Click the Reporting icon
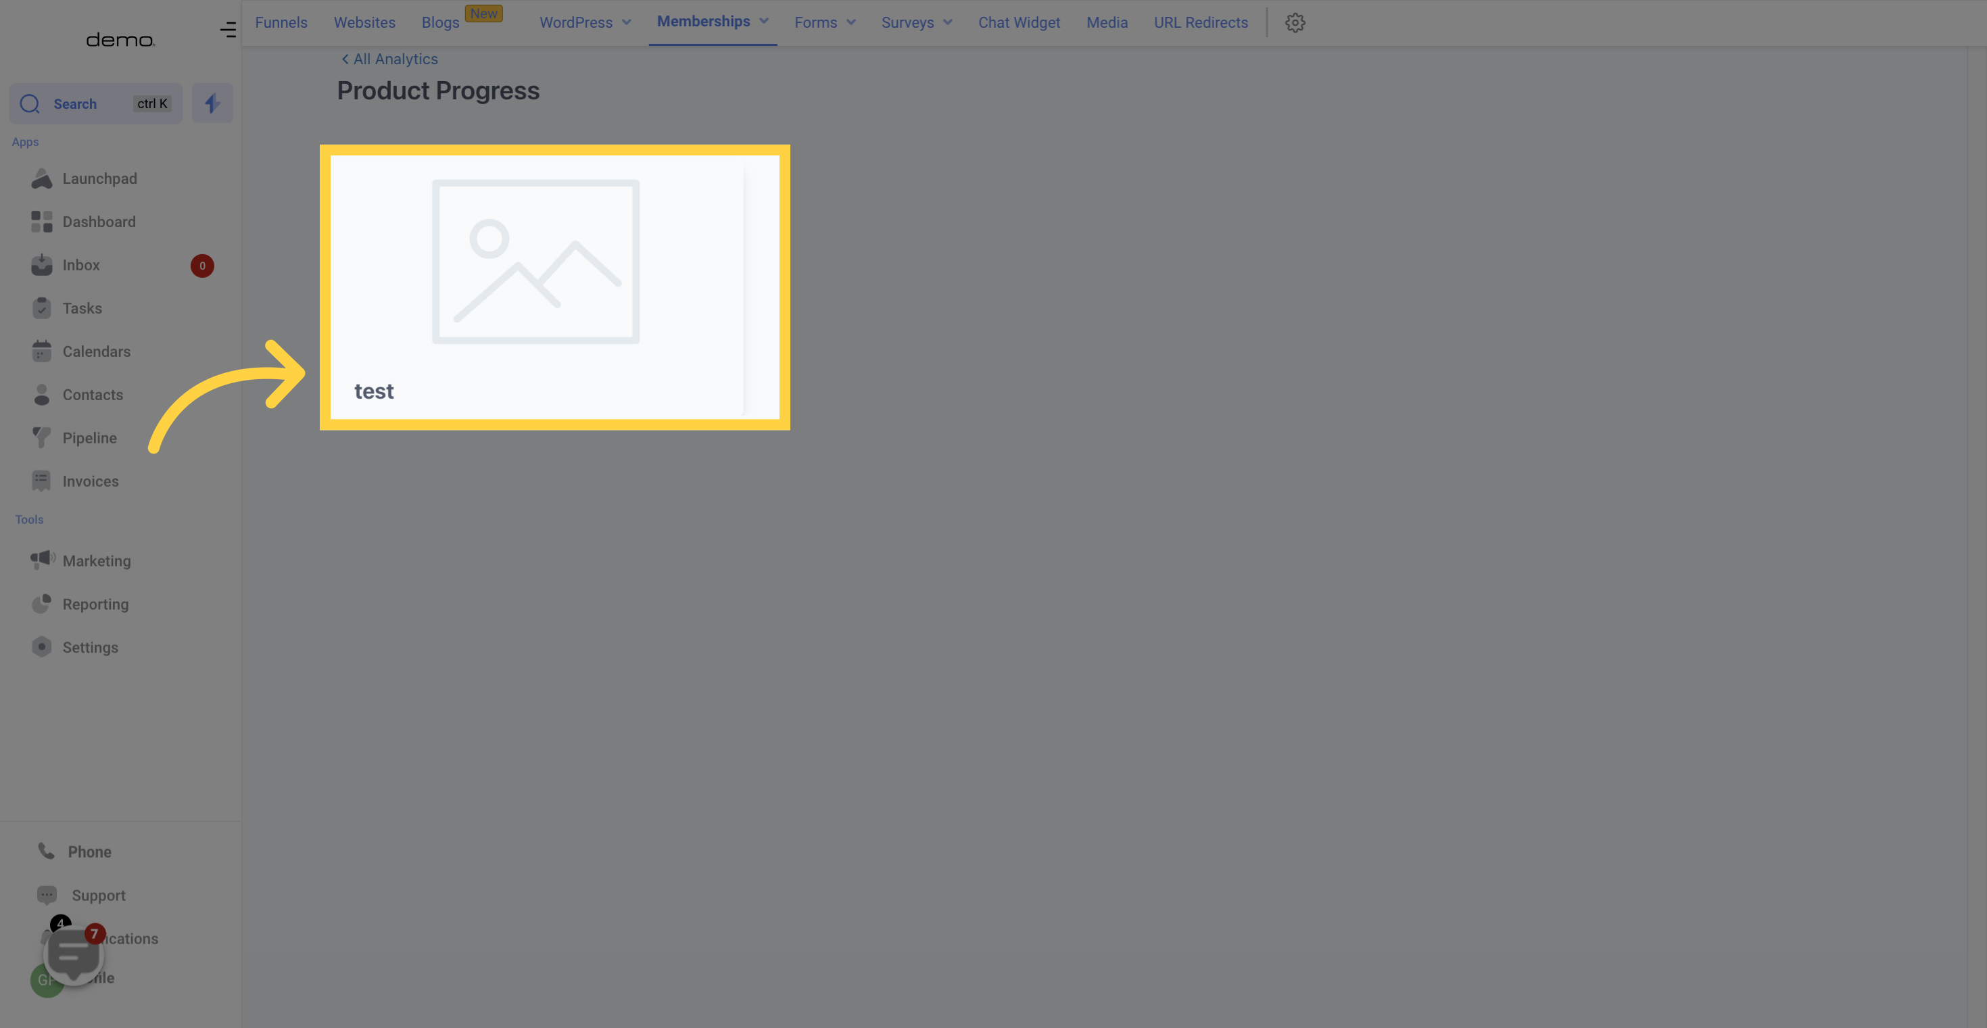This screenshot has height=1028, width=1987. pos(41,604)
